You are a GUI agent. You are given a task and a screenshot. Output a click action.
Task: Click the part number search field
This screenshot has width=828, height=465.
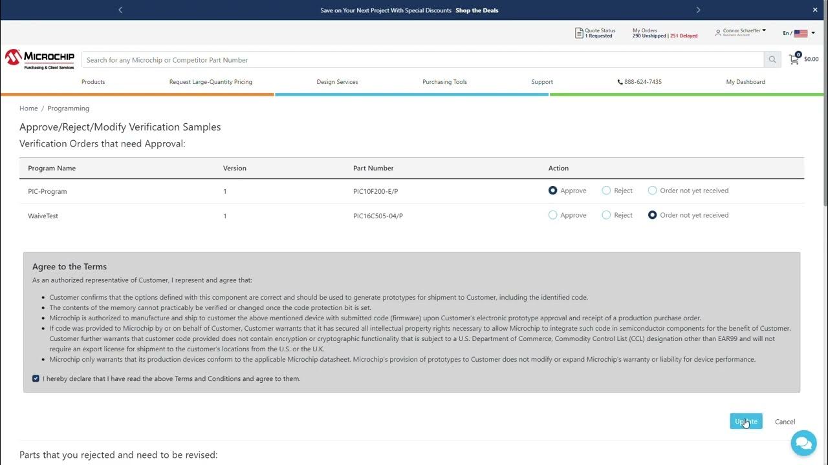click(x=420, y=60)
